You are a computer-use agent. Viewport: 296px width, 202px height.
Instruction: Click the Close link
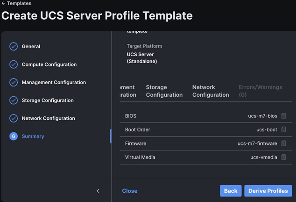pos(130,191)
